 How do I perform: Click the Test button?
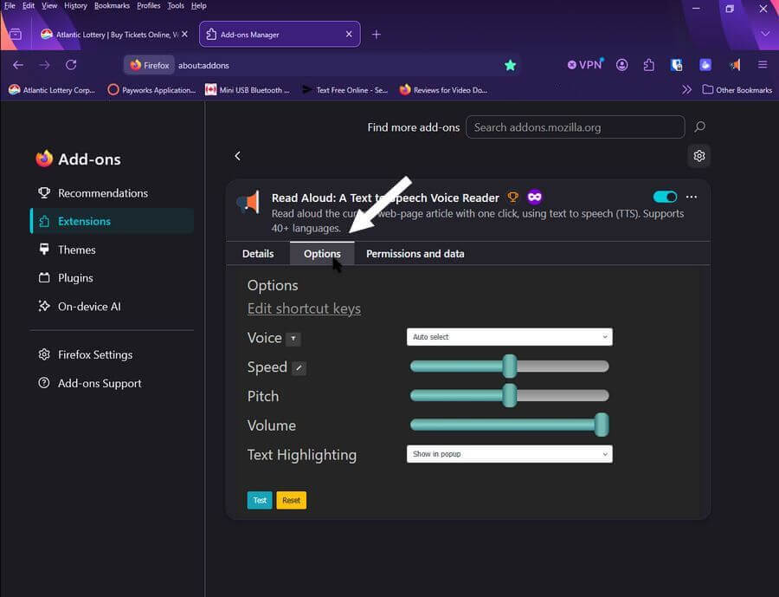point(260,500)
